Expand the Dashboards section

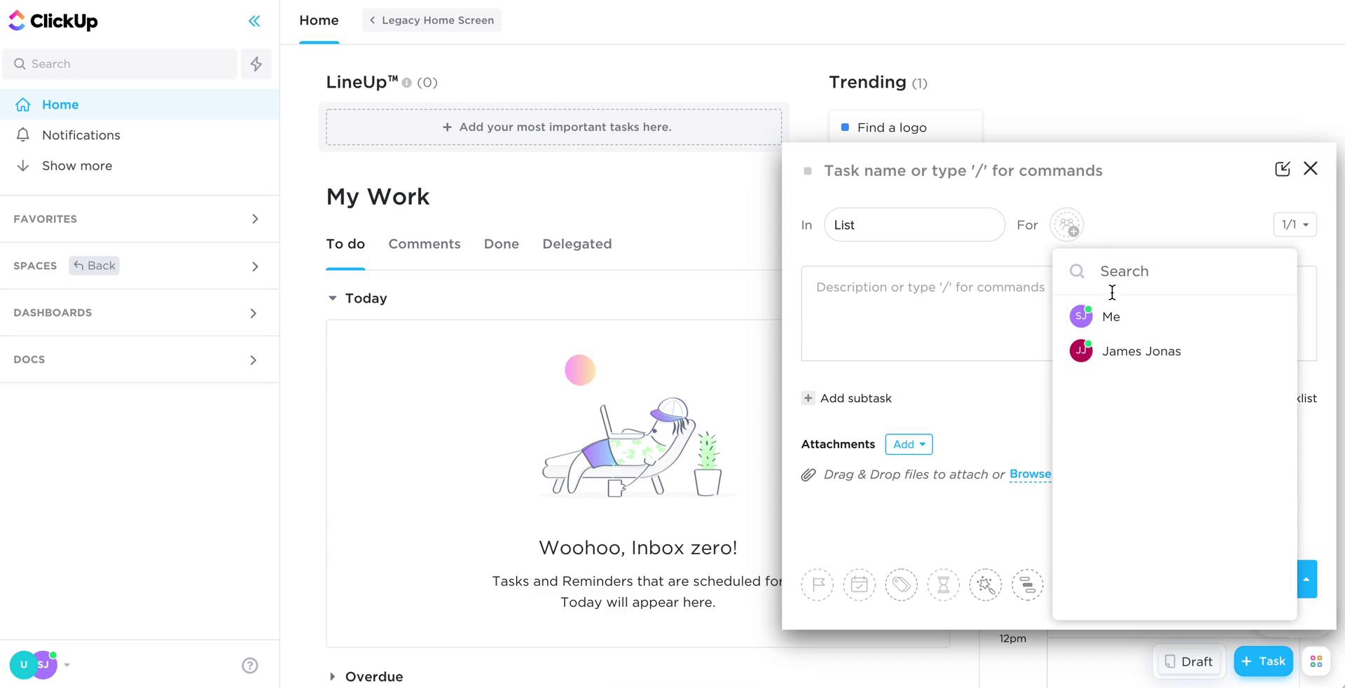[254, 313]
